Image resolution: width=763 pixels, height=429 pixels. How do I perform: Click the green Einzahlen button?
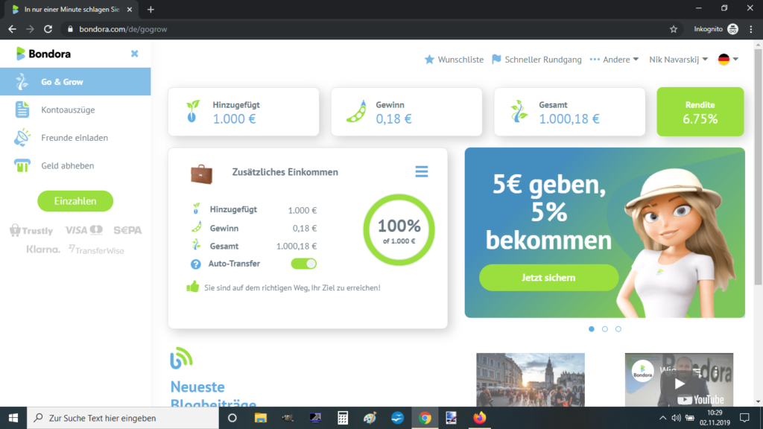coord(75,201)
